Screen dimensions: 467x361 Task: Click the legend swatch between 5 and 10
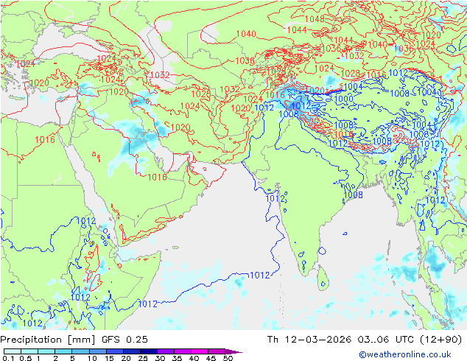[x=81, y=351]
